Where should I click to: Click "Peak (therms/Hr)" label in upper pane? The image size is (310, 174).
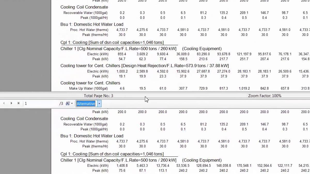(x=95, y=35)
